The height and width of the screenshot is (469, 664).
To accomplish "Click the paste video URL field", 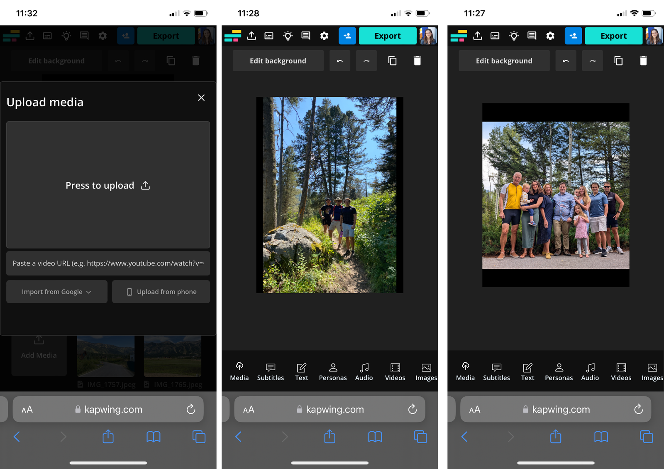I will (108, 263).
